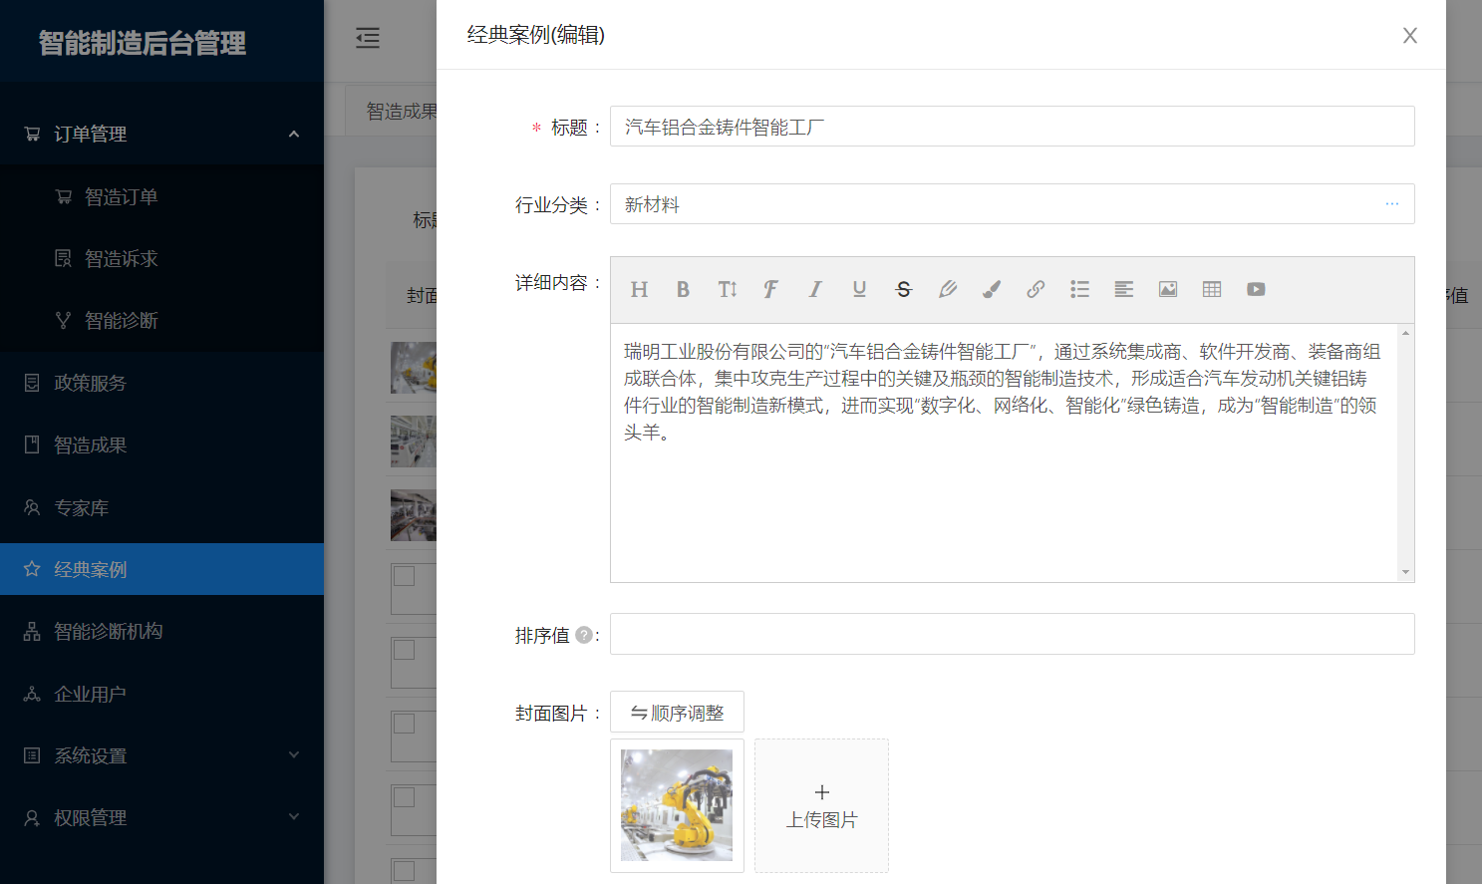This screenshot has height=884, width=1482.
Task: Open 行业分类 selector ellipsis
Action: (1391, 204)
